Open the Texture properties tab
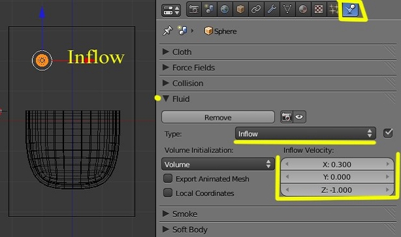The width and height of the screenshot is (401, 237). (x=319, y=10)
